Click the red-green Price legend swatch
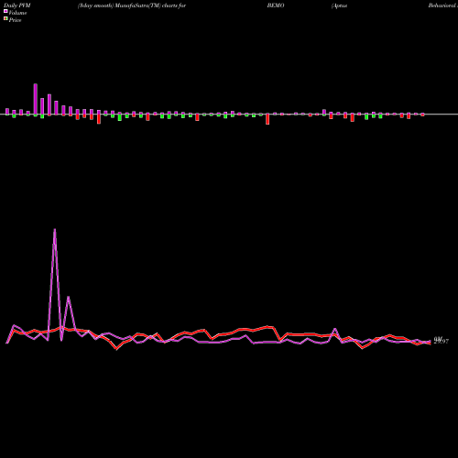Screen dimensions: 458x458 [x=5, y=19]
